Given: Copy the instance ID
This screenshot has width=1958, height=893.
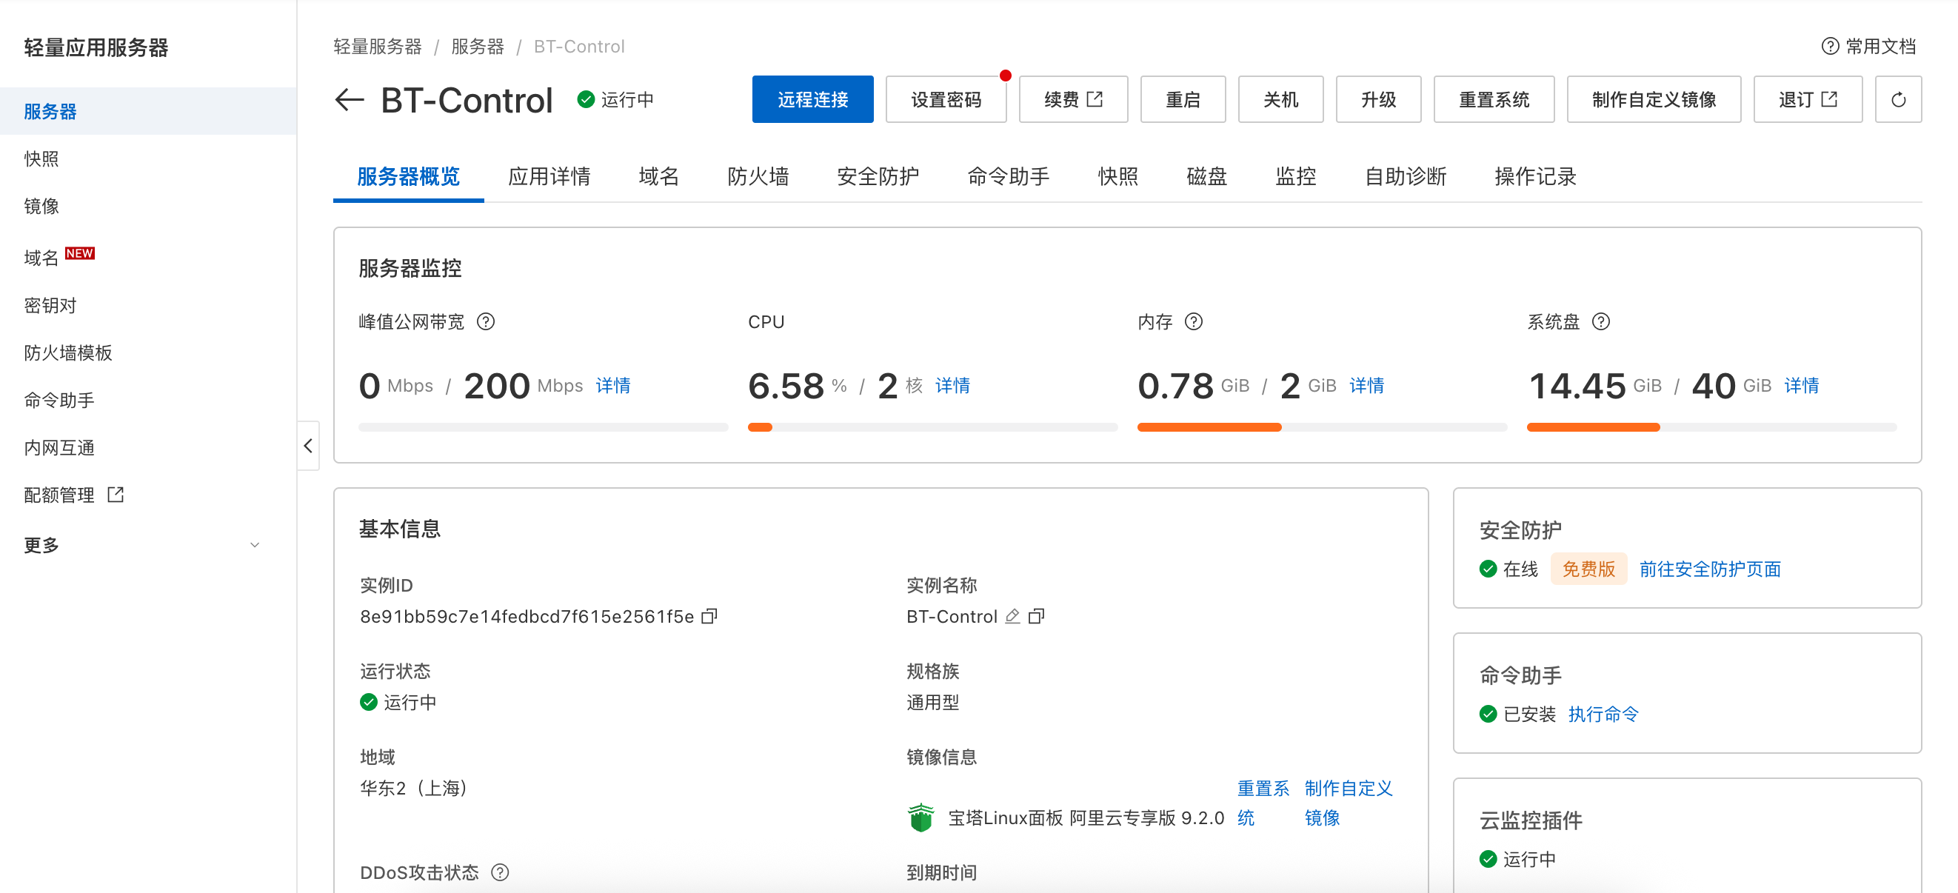Looking at the screenshot, I should click(x=709, y=616).
